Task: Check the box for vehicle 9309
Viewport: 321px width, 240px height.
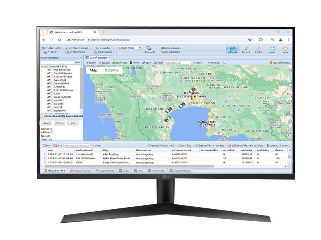Action: tap(52, 94)
